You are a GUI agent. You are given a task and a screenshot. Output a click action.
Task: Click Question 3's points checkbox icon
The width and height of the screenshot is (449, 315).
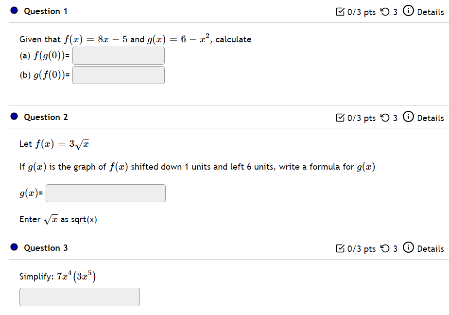point(340,248)
